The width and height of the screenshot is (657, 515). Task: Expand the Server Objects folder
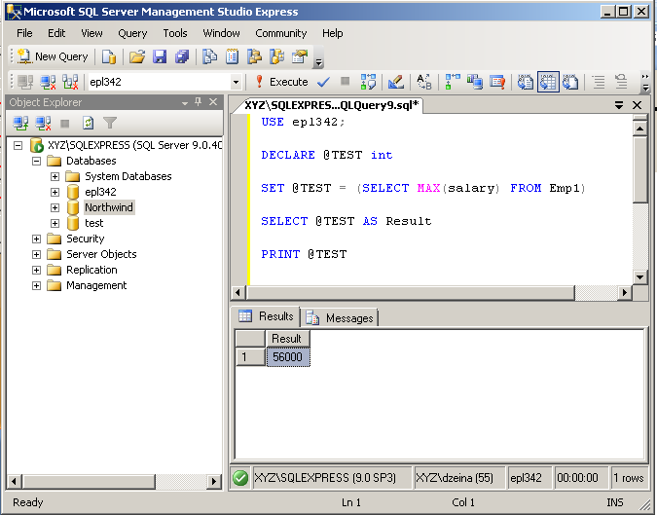click(36, 254)
